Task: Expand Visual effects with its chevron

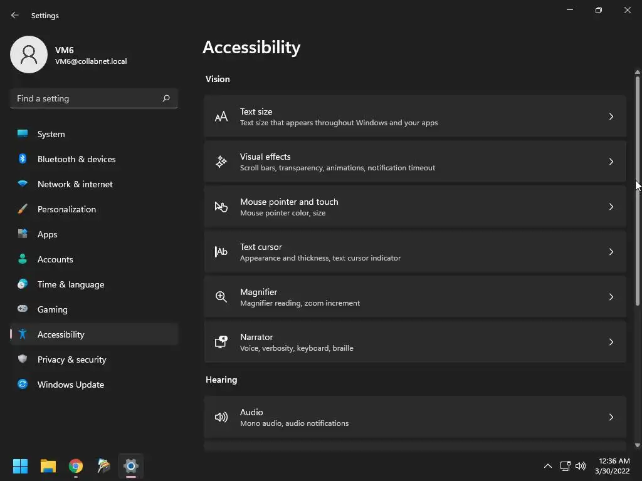Action: coord(611,162)
